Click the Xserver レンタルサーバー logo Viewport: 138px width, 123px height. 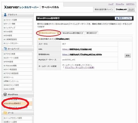click(x=21, y=7)
